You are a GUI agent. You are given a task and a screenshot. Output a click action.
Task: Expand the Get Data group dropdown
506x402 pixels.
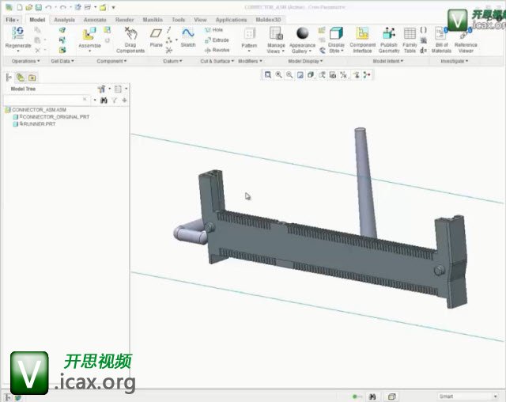[62, 61]
